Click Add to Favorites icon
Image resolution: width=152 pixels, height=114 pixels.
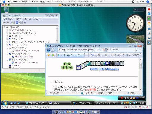point(53,55)
